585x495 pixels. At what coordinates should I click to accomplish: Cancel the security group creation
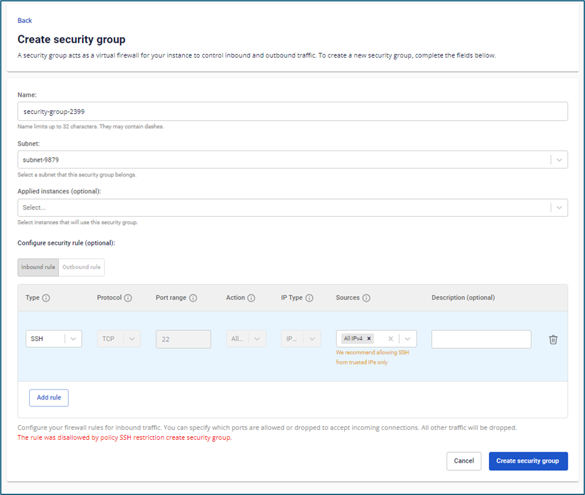pyautogui.click(x=464, y=461)
